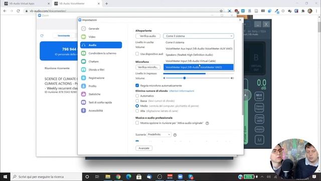The height and width of the screenshot is (181, 321).
Task: Click microphone Volume slider handle
Action: click(185, 78)
